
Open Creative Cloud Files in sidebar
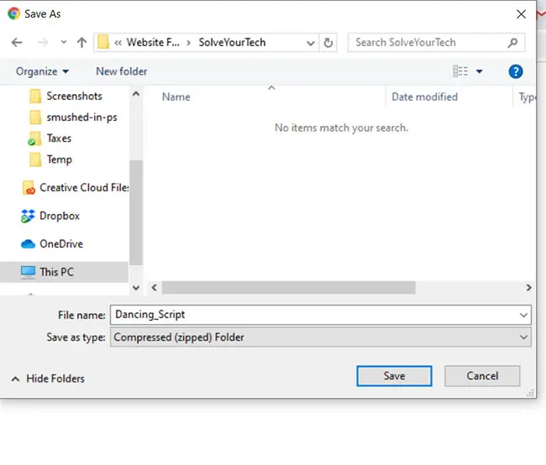[84, 187]
